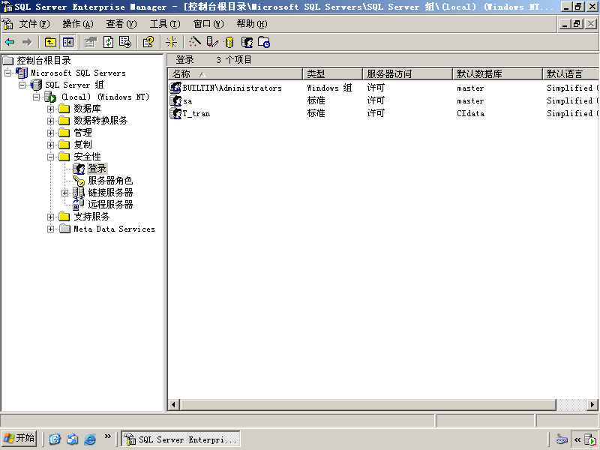Open the 开始 Start button
Image resolution: width=600 pixels, height=450 pixels.
pos(19,439)
